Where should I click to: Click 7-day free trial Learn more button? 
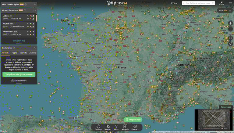[19, 74]
